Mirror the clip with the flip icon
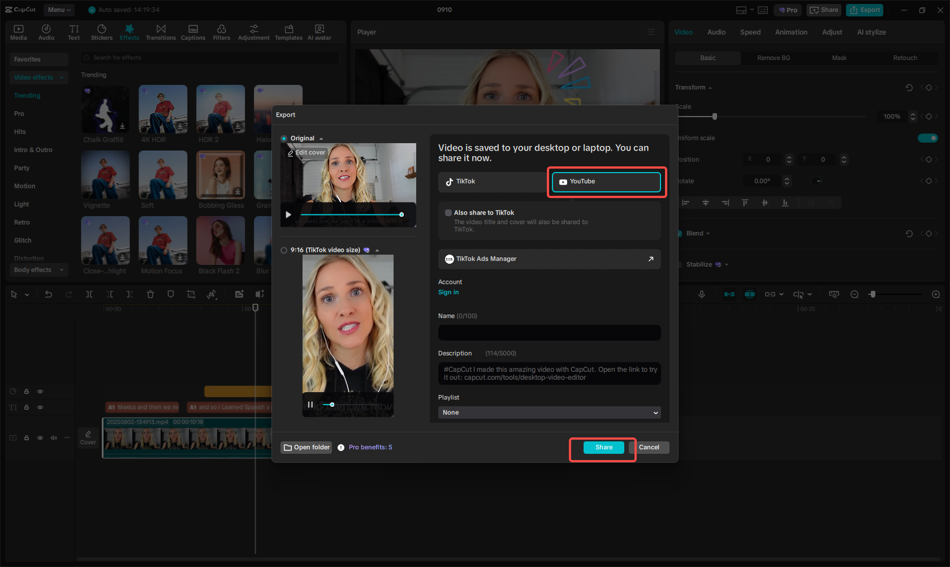The width and height of the screenshot is (950, 567). (212, 294)
